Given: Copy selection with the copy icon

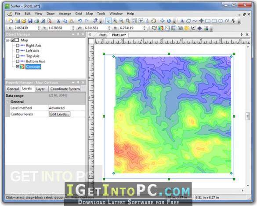Looking at the screenshot, I should [65, 21].
